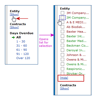96x101 pixels.
Task: Click the green arrow next to All
Action: pos(13,37)
